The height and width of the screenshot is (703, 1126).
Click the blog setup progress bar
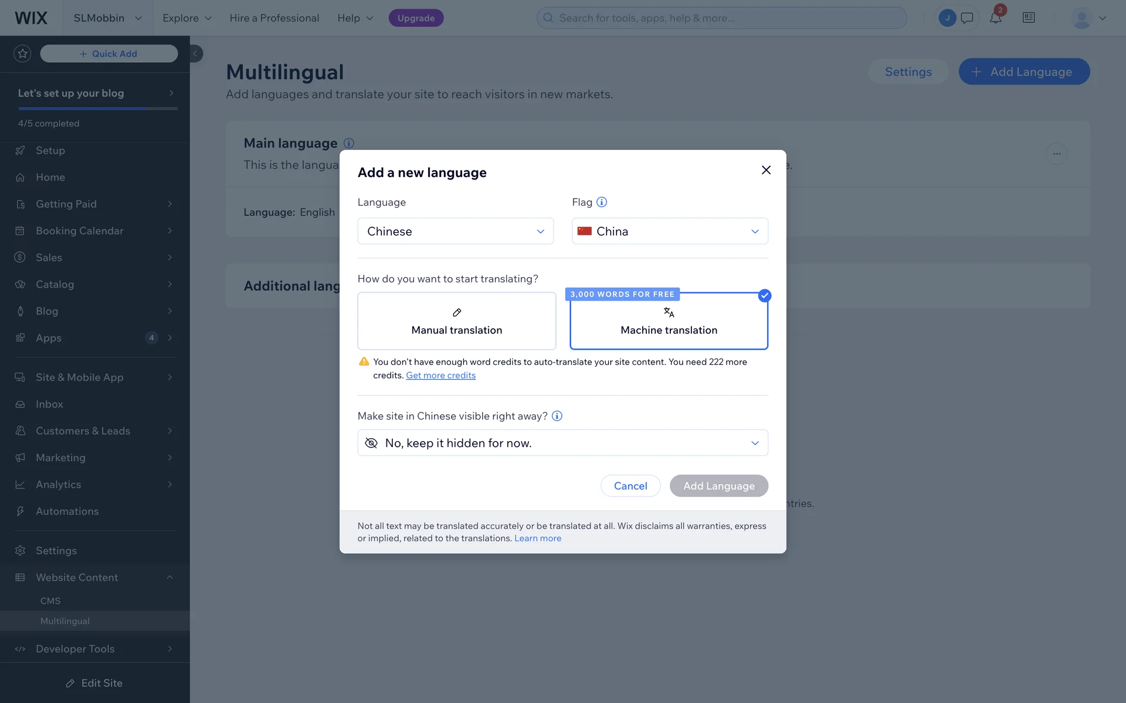pos(98,108)
